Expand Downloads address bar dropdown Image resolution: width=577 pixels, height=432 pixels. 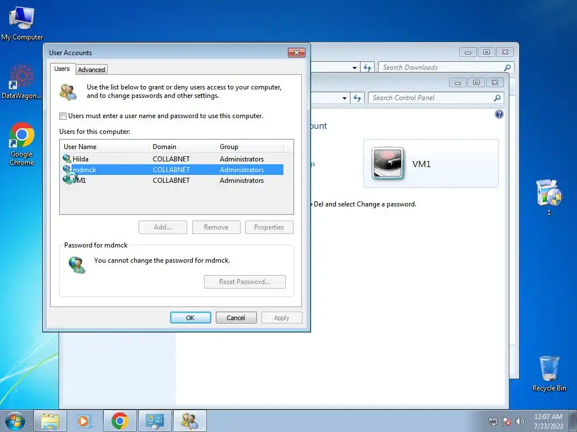[354, 67]
